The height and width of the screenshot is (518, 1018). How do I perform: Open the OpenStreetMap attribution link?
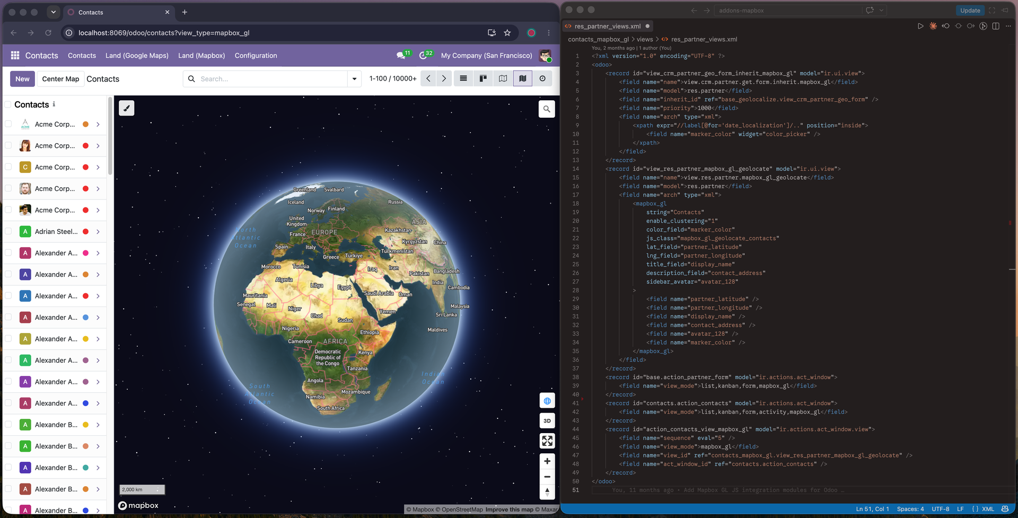[459, 510]
